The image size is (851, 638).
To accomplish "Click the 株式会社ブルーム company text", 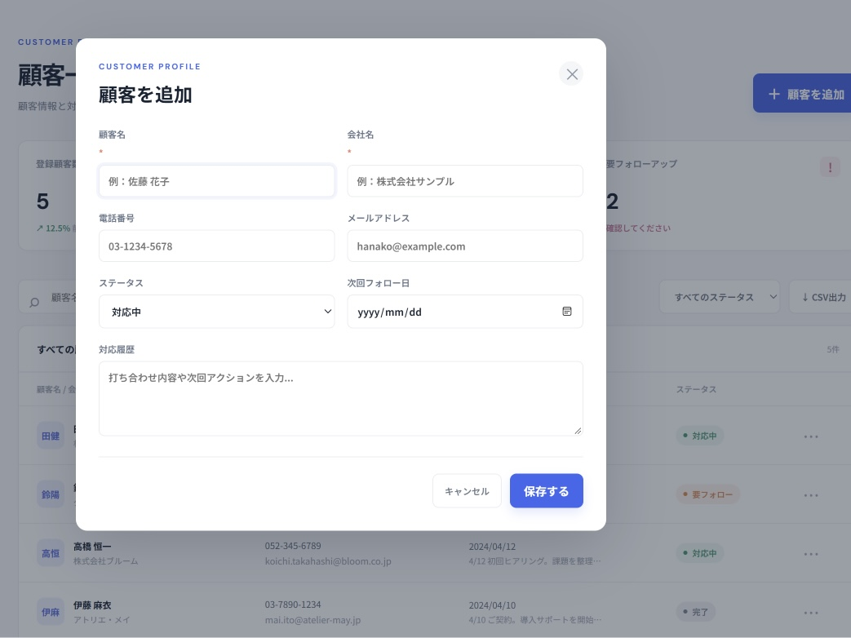I will pyautogui.click(x=106, y=561).
